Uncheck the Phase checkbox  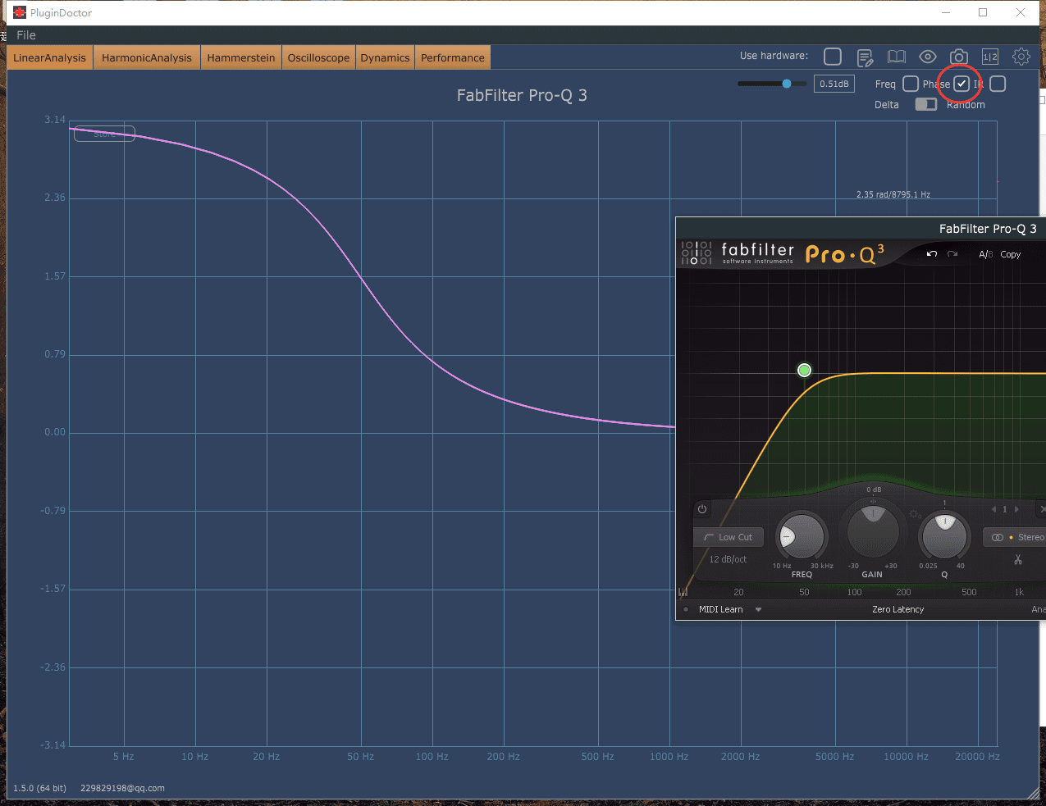[961, 84]
